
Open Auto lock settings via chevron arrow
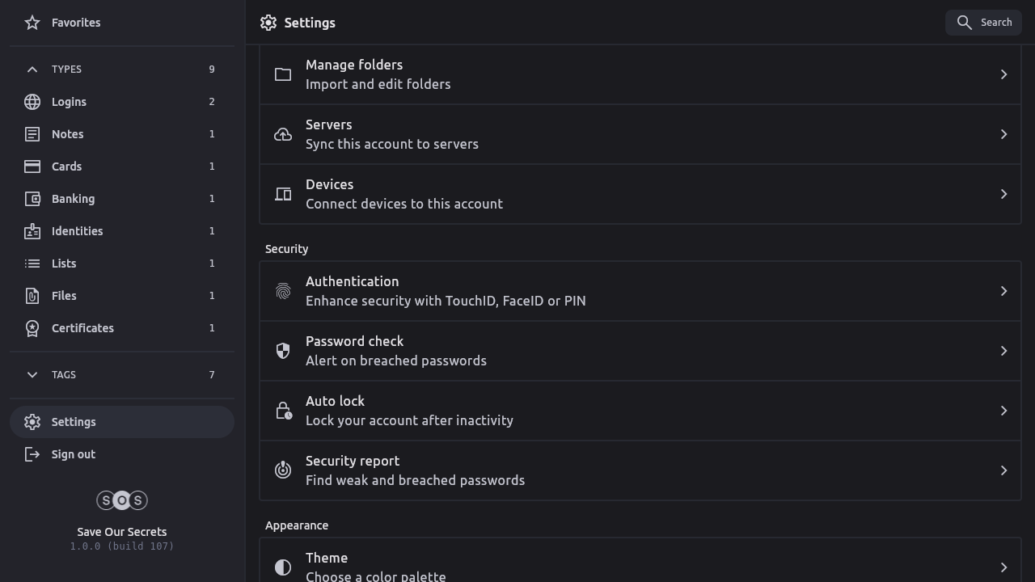[1003, 411]
